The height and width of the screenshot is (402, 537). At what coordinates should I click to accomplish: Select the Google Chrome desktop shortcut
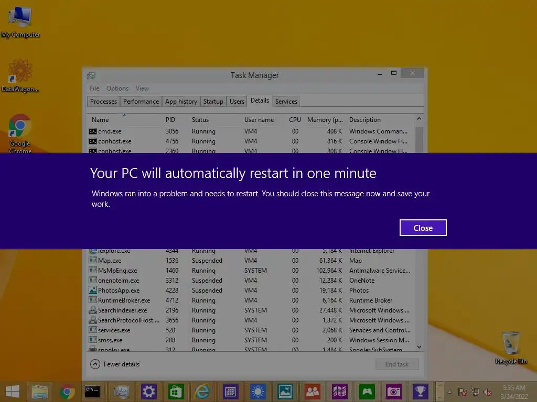(x=20, y=133)
